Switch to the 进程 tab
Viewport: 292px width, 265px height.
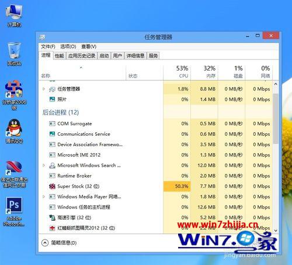[x=46, y=55]
